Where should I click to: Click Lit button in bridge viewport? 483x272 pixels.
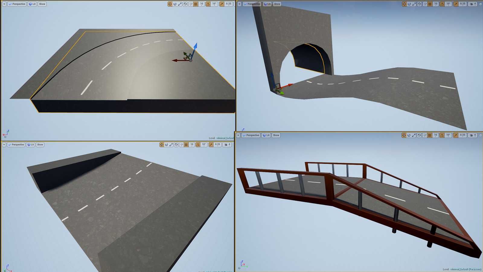click(x=266, y=135)
